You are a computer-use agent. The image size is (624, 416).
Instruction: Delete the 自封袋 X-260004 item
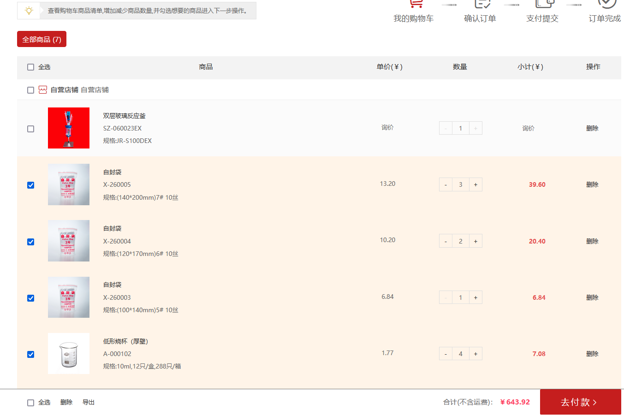(x=592, y=241)
